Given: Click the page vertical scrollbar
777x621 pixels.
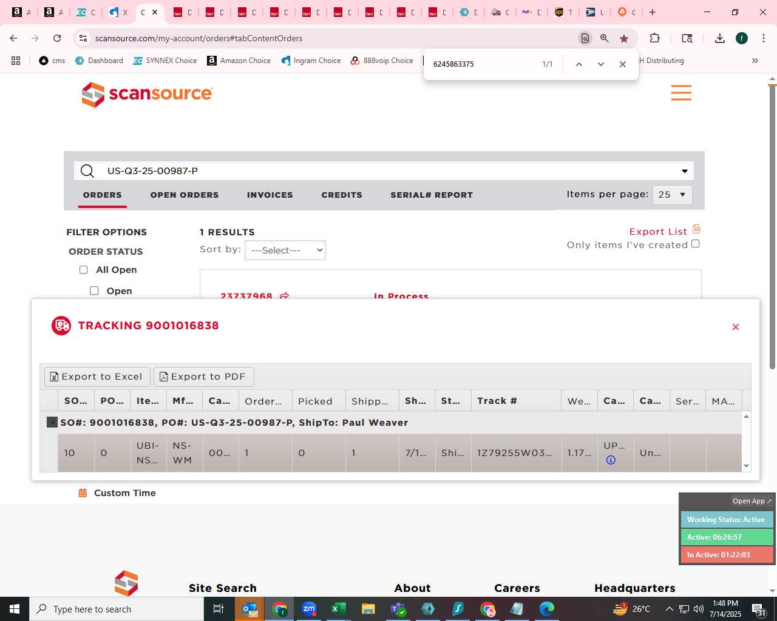Looking at the screenshot, I should click(x=772, y=227).
